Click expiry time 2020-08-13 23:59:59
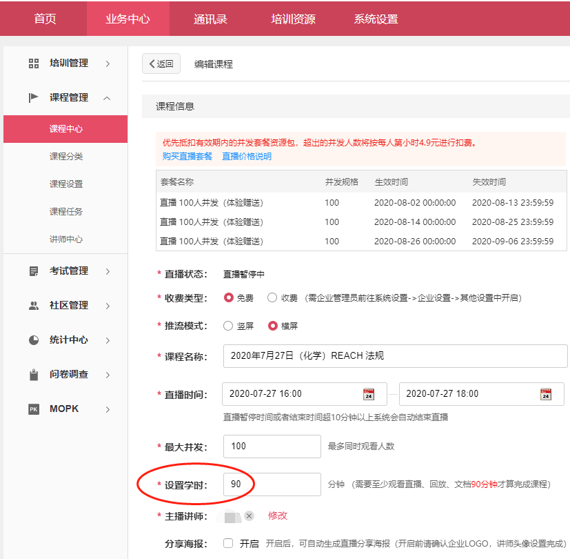Screen dimensions: 570x559 click(513, 203)
